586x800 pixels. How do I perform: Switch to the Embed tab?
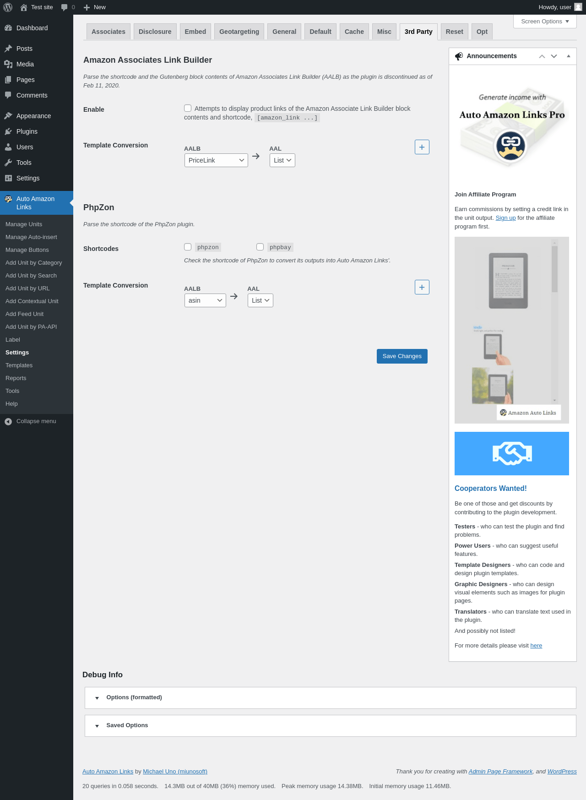tap(195, 32)
